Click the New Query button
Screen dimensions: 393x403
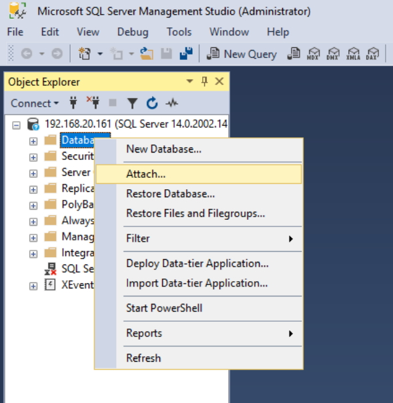coord(242,54)
